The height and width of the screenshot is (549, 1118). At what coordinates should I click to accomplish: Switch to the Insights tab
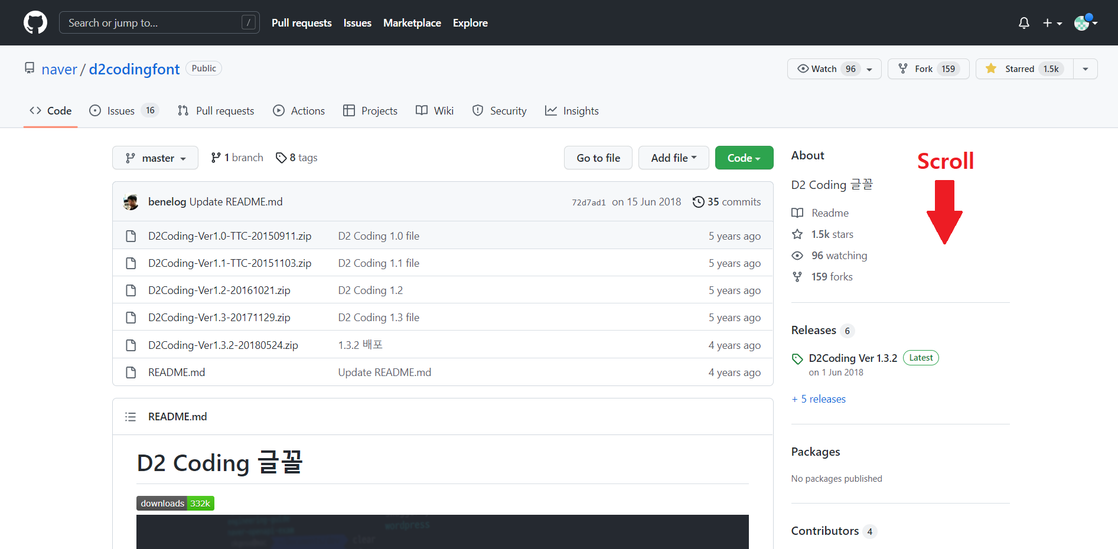point(572,110)
